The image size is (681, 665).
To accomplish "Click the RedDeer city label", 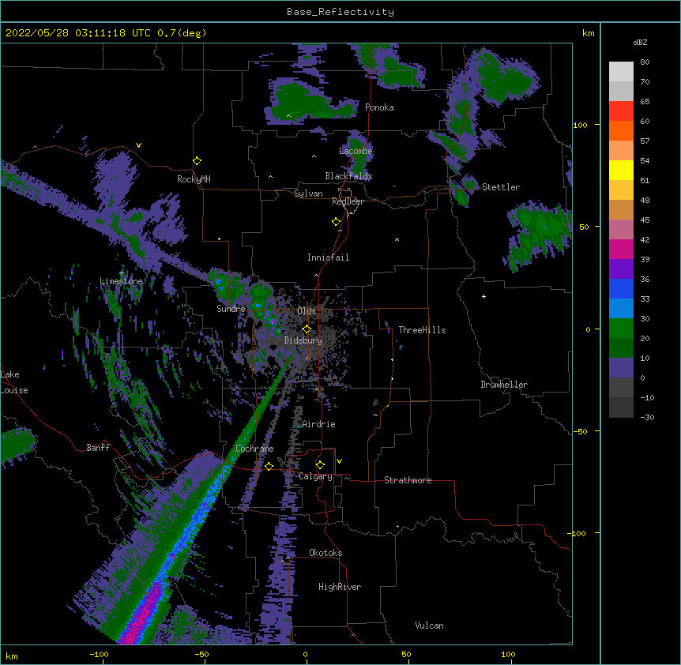I will click(x=348, y=201).
